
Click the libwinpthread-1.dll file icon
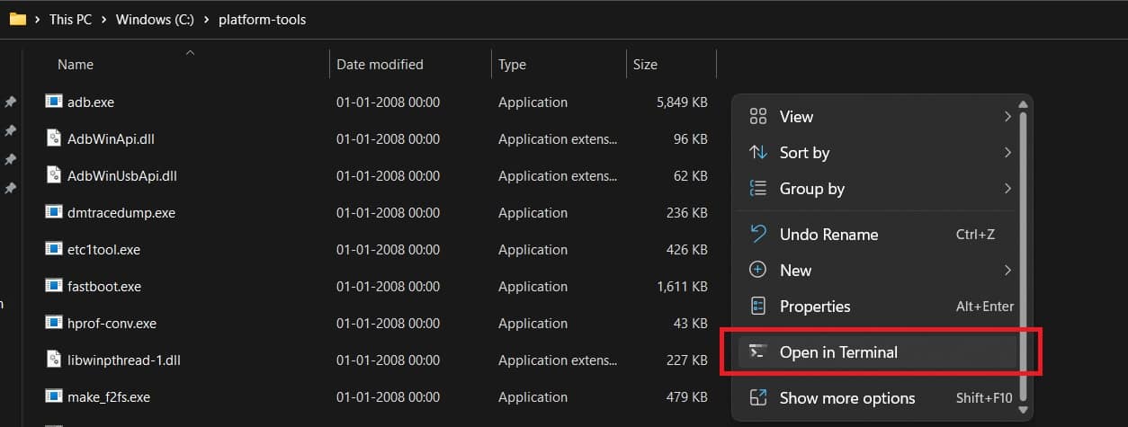coord(54,360)
